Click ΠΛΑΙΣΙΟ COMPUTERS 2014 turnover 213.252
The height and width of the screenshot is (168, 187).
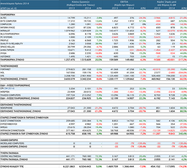pos(87,95)
